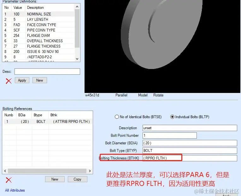Select parameter row FLANGE THICKNESS
This screenshot has width=241, height=196.
point(39,46)
